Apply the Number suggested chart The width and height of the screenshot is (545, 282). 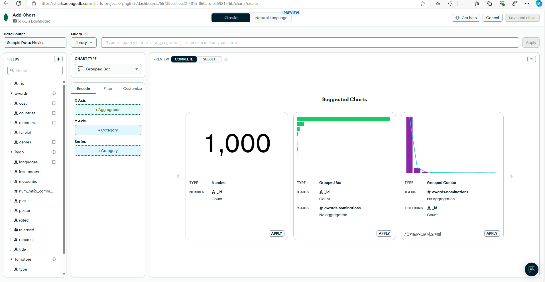(276, 233)
